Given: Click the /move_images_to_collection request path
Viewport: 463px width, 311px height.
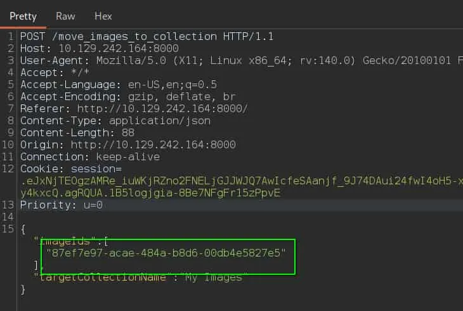Looking at the screenshot, I should (x=134, y=37).
